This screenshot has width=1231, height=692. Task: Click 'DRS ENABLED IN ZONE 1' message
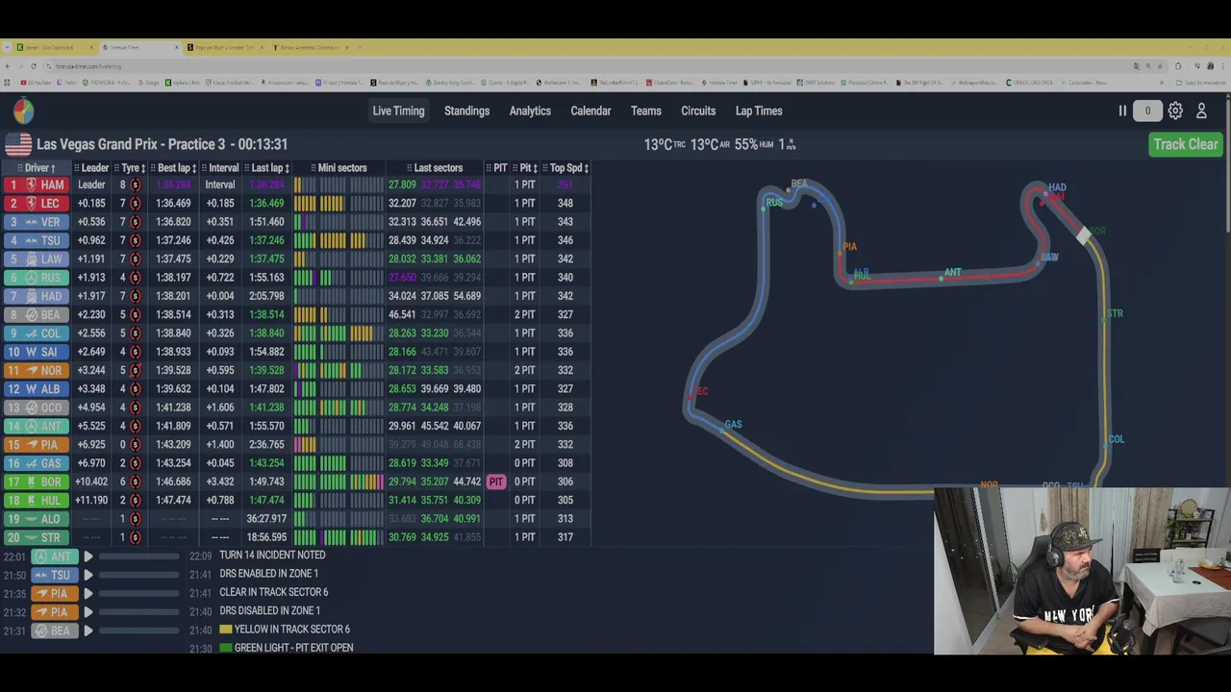(x=268, y=574)
